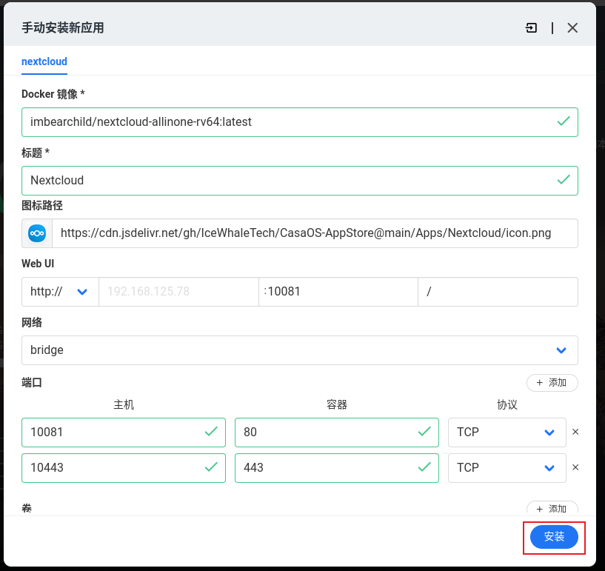Edit host port 10081 field
The height and width of the screenshot is (571, 605).
click(124, 432)
